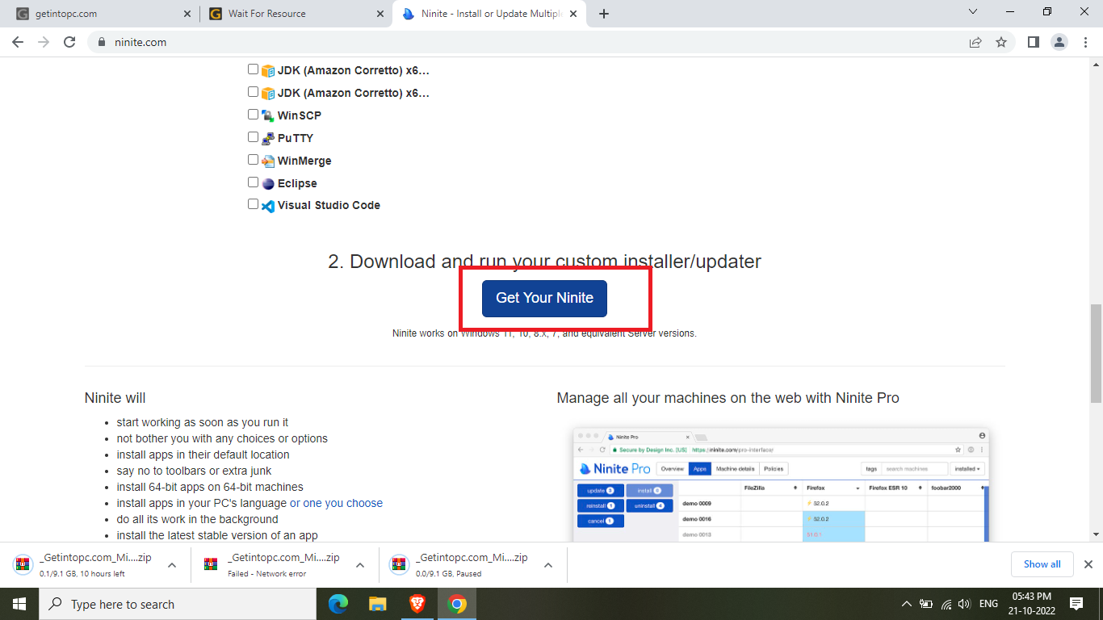Open Microsoft Edge from the taskbar

[338, 604]
